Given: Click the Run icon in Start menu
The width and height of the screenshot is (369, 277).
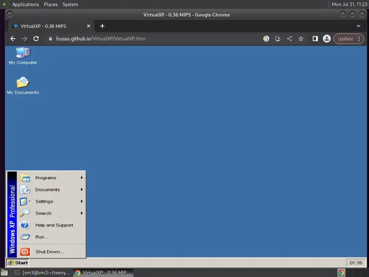Looking at the screenshot, I should tap(25, 237).
